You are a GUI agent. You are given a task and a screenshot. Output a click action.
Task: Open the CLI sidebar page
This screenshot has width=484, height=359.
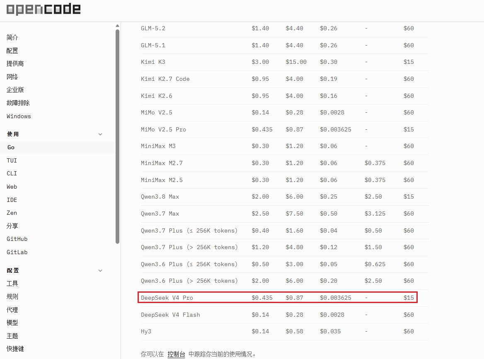12,173
